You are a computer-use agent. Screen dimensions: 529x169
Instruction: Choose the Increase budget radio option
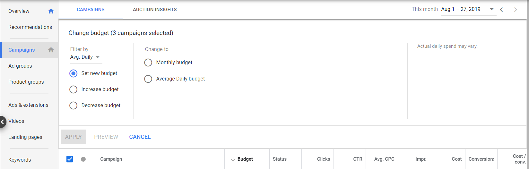[74, 89]
